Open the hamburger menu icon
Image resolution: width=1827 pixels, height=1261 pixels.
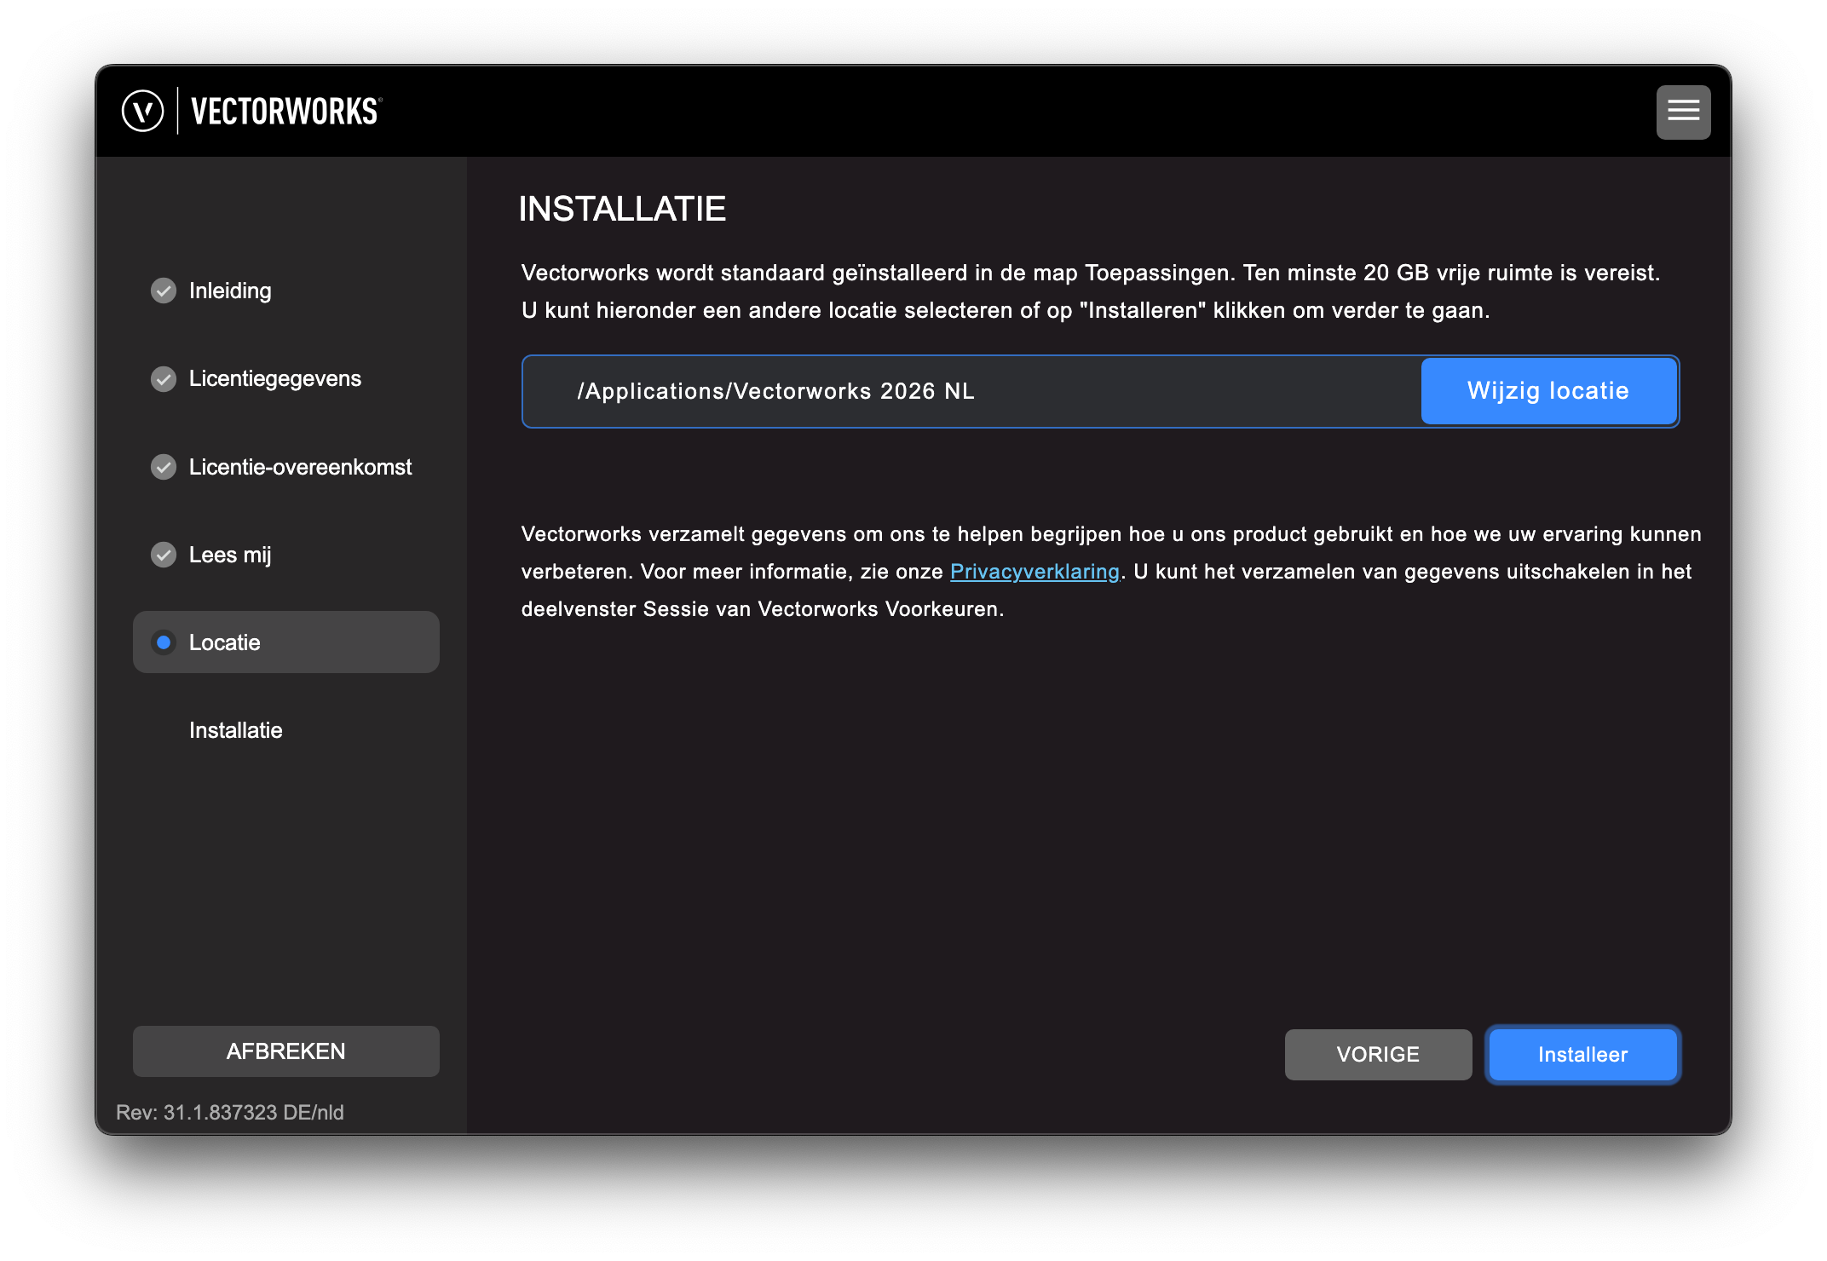[1683, 112]
